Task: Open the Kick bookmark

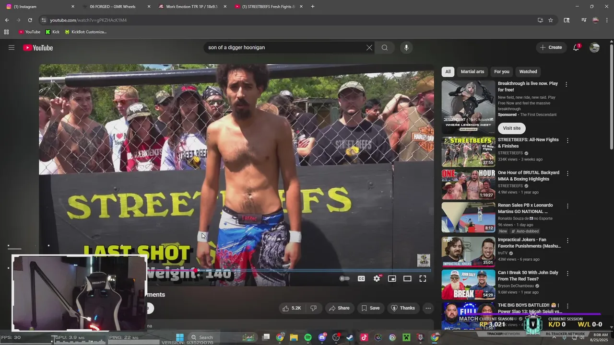Action: (52, 32)
